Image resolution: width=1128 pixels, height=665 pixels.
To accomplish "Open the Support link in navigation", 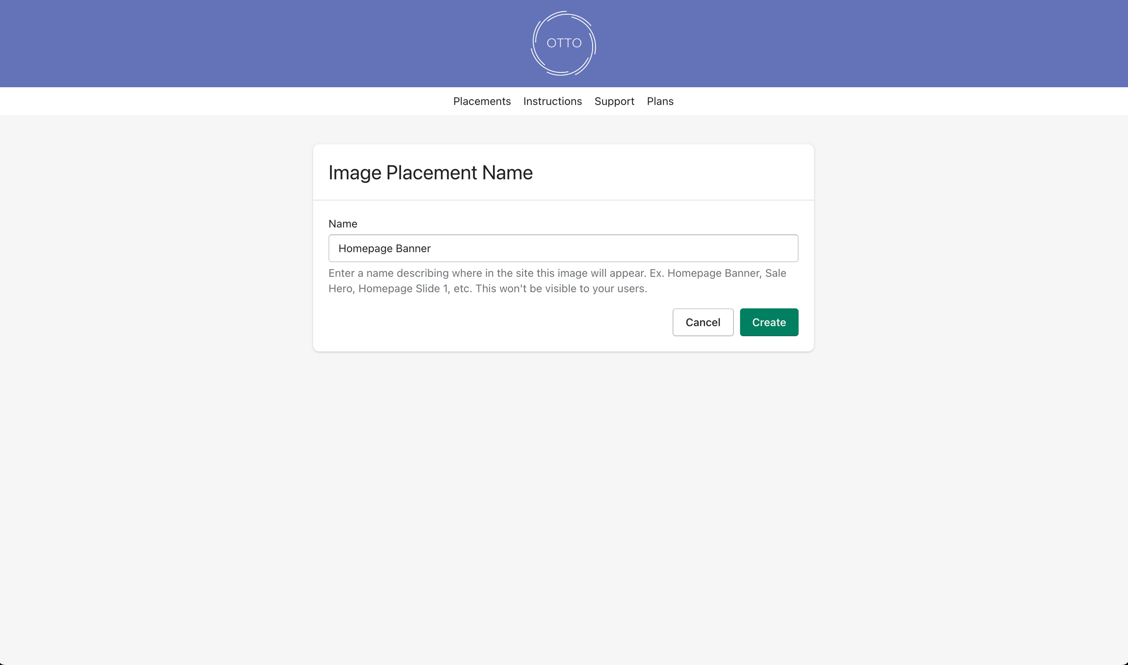I will pyautogui.click(x=614, y=101).
